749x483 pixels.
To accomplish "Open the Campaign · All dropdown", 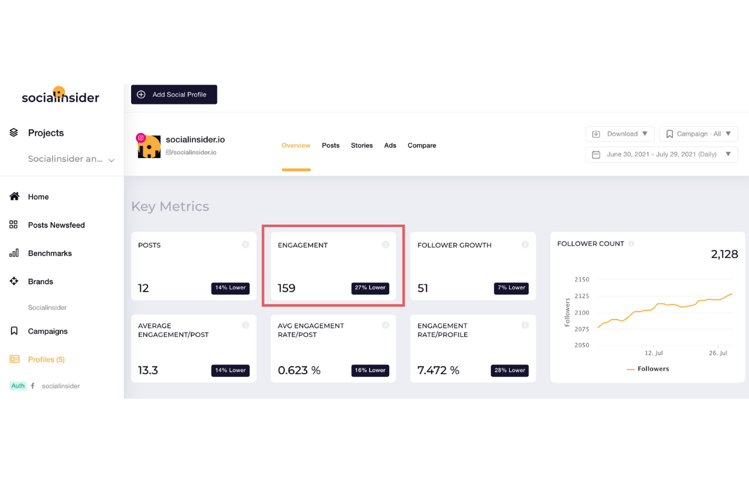I will click(699, 134).
